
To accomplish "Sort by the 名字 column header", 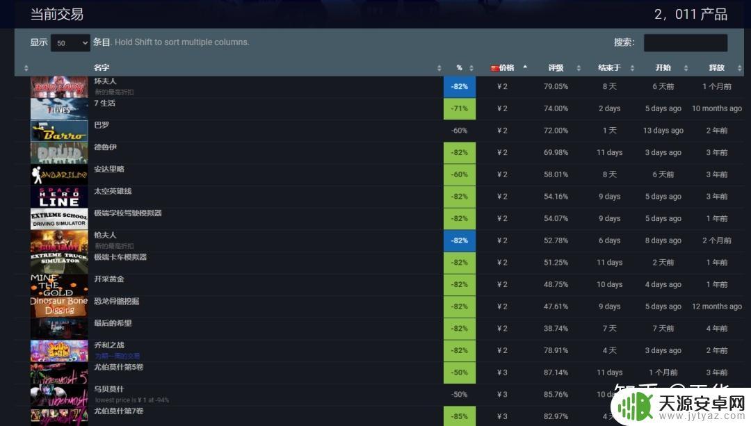I will pos(102,68).
